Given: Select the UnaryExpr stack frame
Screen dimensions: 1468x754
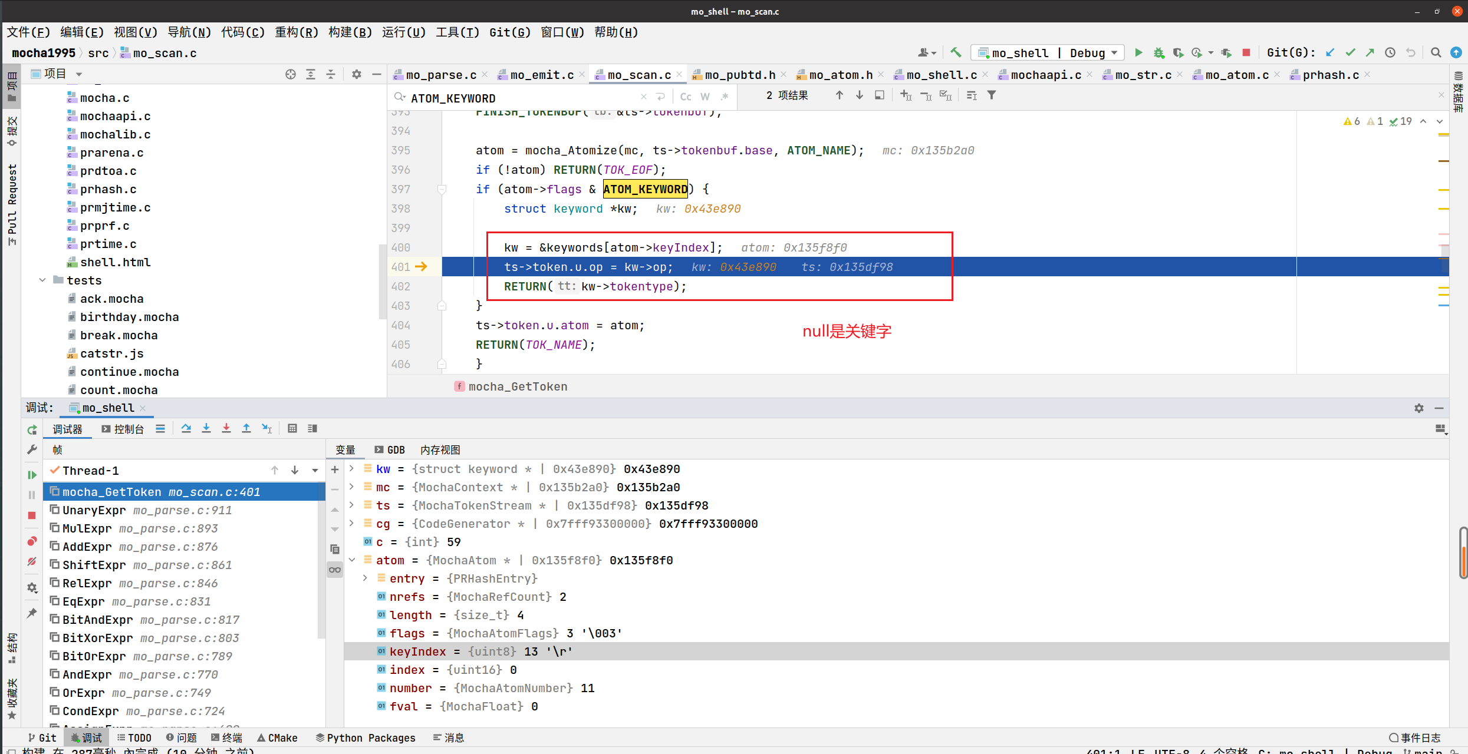Looking at the screenshot, I should tap(183, 510).
